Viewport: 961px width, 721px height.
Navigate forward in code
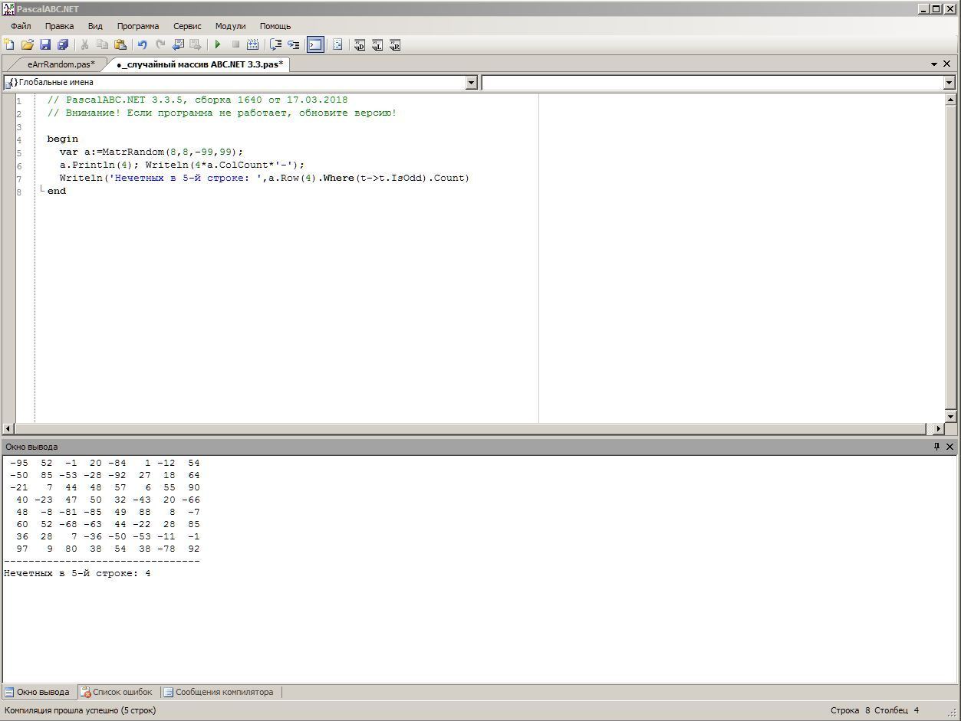click(x=196, y=45)
